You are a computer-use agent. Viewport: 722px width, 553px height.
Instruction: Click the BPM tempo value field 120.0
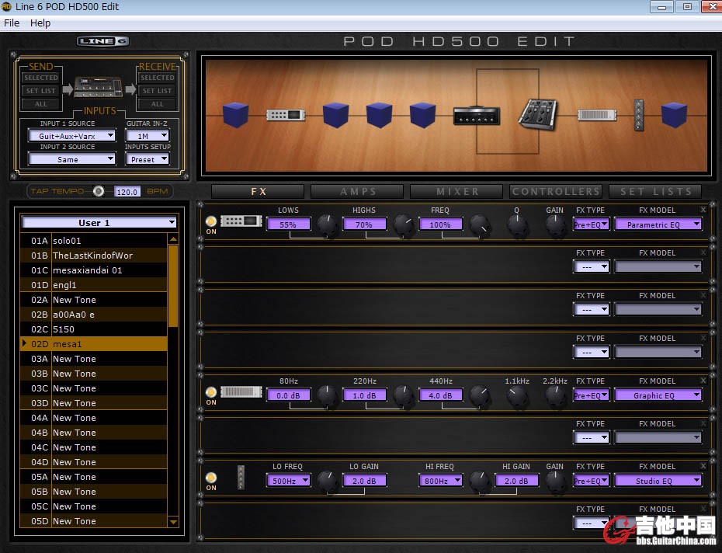tap(127, 192)
